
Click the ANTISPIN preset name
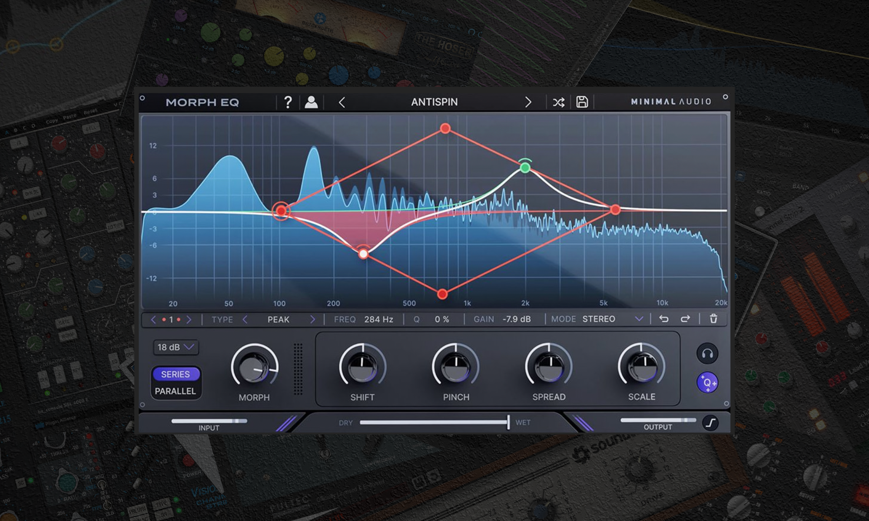point(434,102)
